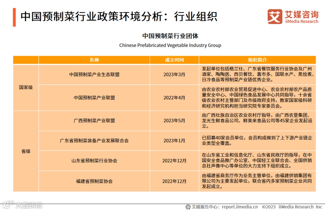
Task: Select the 广东省预制菜装备产业发展联合会 name cell
Action: [94, 141]
